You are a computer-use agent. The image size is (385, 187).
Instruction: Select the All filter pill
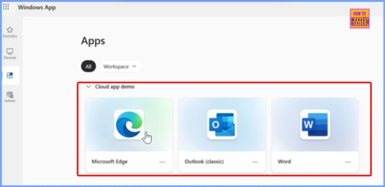coord(88,66)
